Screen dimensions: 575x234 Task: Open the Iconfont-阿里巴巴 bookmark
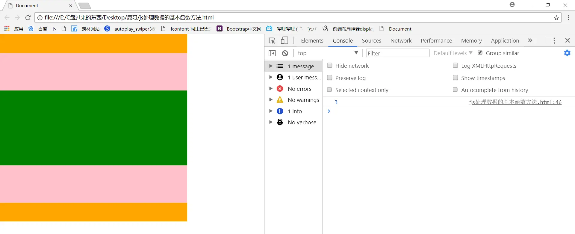point(186,29)
